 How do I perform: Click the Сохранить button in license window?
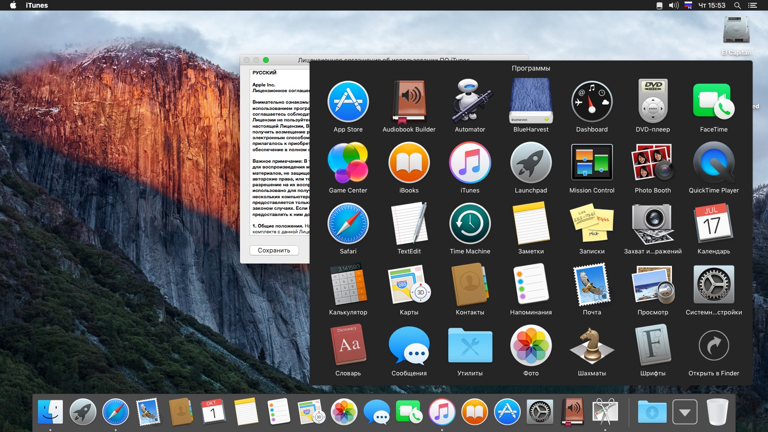click(x=274, y=250)
